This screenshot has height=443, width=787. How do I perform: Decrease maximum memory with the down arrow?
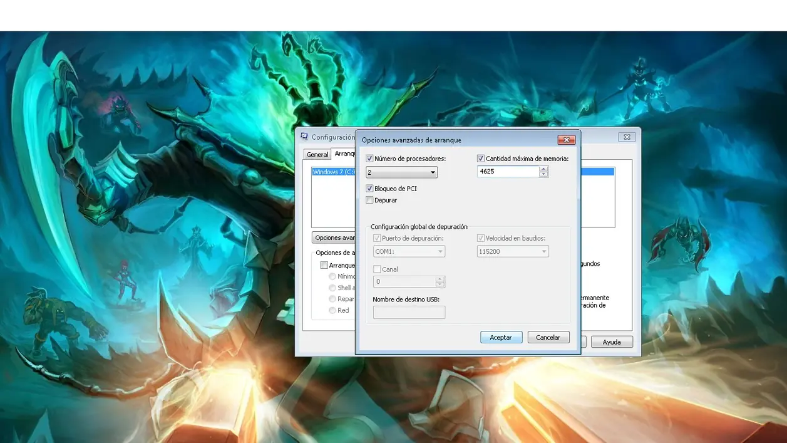pos(543,174)
